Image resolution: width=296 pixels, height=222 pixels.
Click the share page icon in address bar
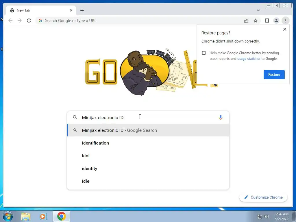(246, 21)
